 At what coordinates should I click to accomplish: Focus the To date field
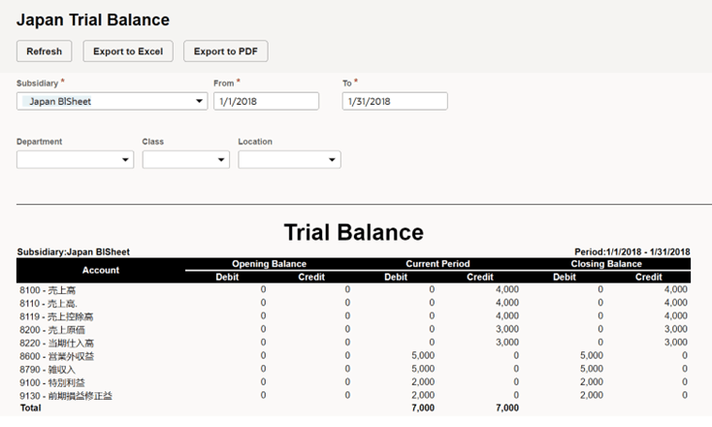tap(395, 101)
